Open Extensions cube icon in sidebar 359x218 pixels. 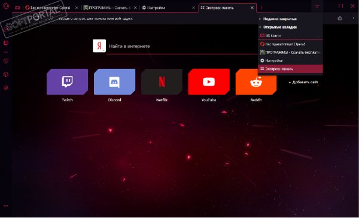pyautogui.click(x=6, y=74)
